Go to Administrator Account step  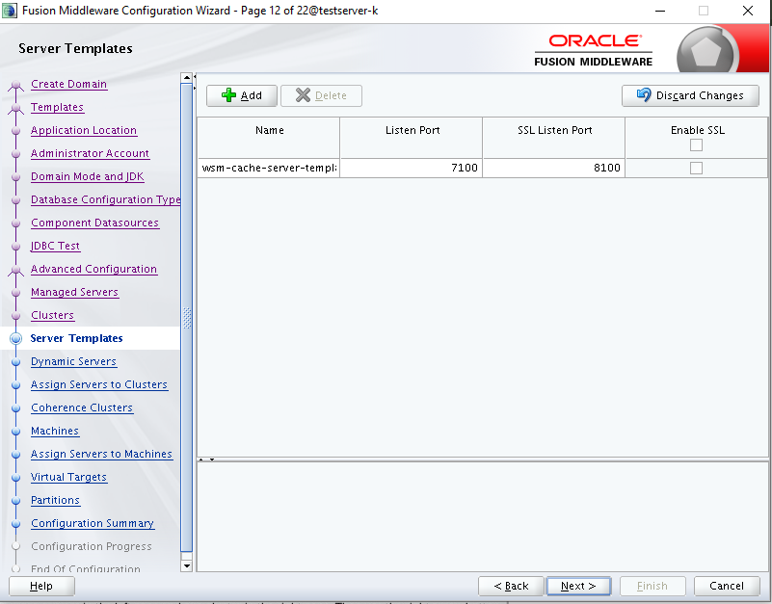tap(90, 153)
